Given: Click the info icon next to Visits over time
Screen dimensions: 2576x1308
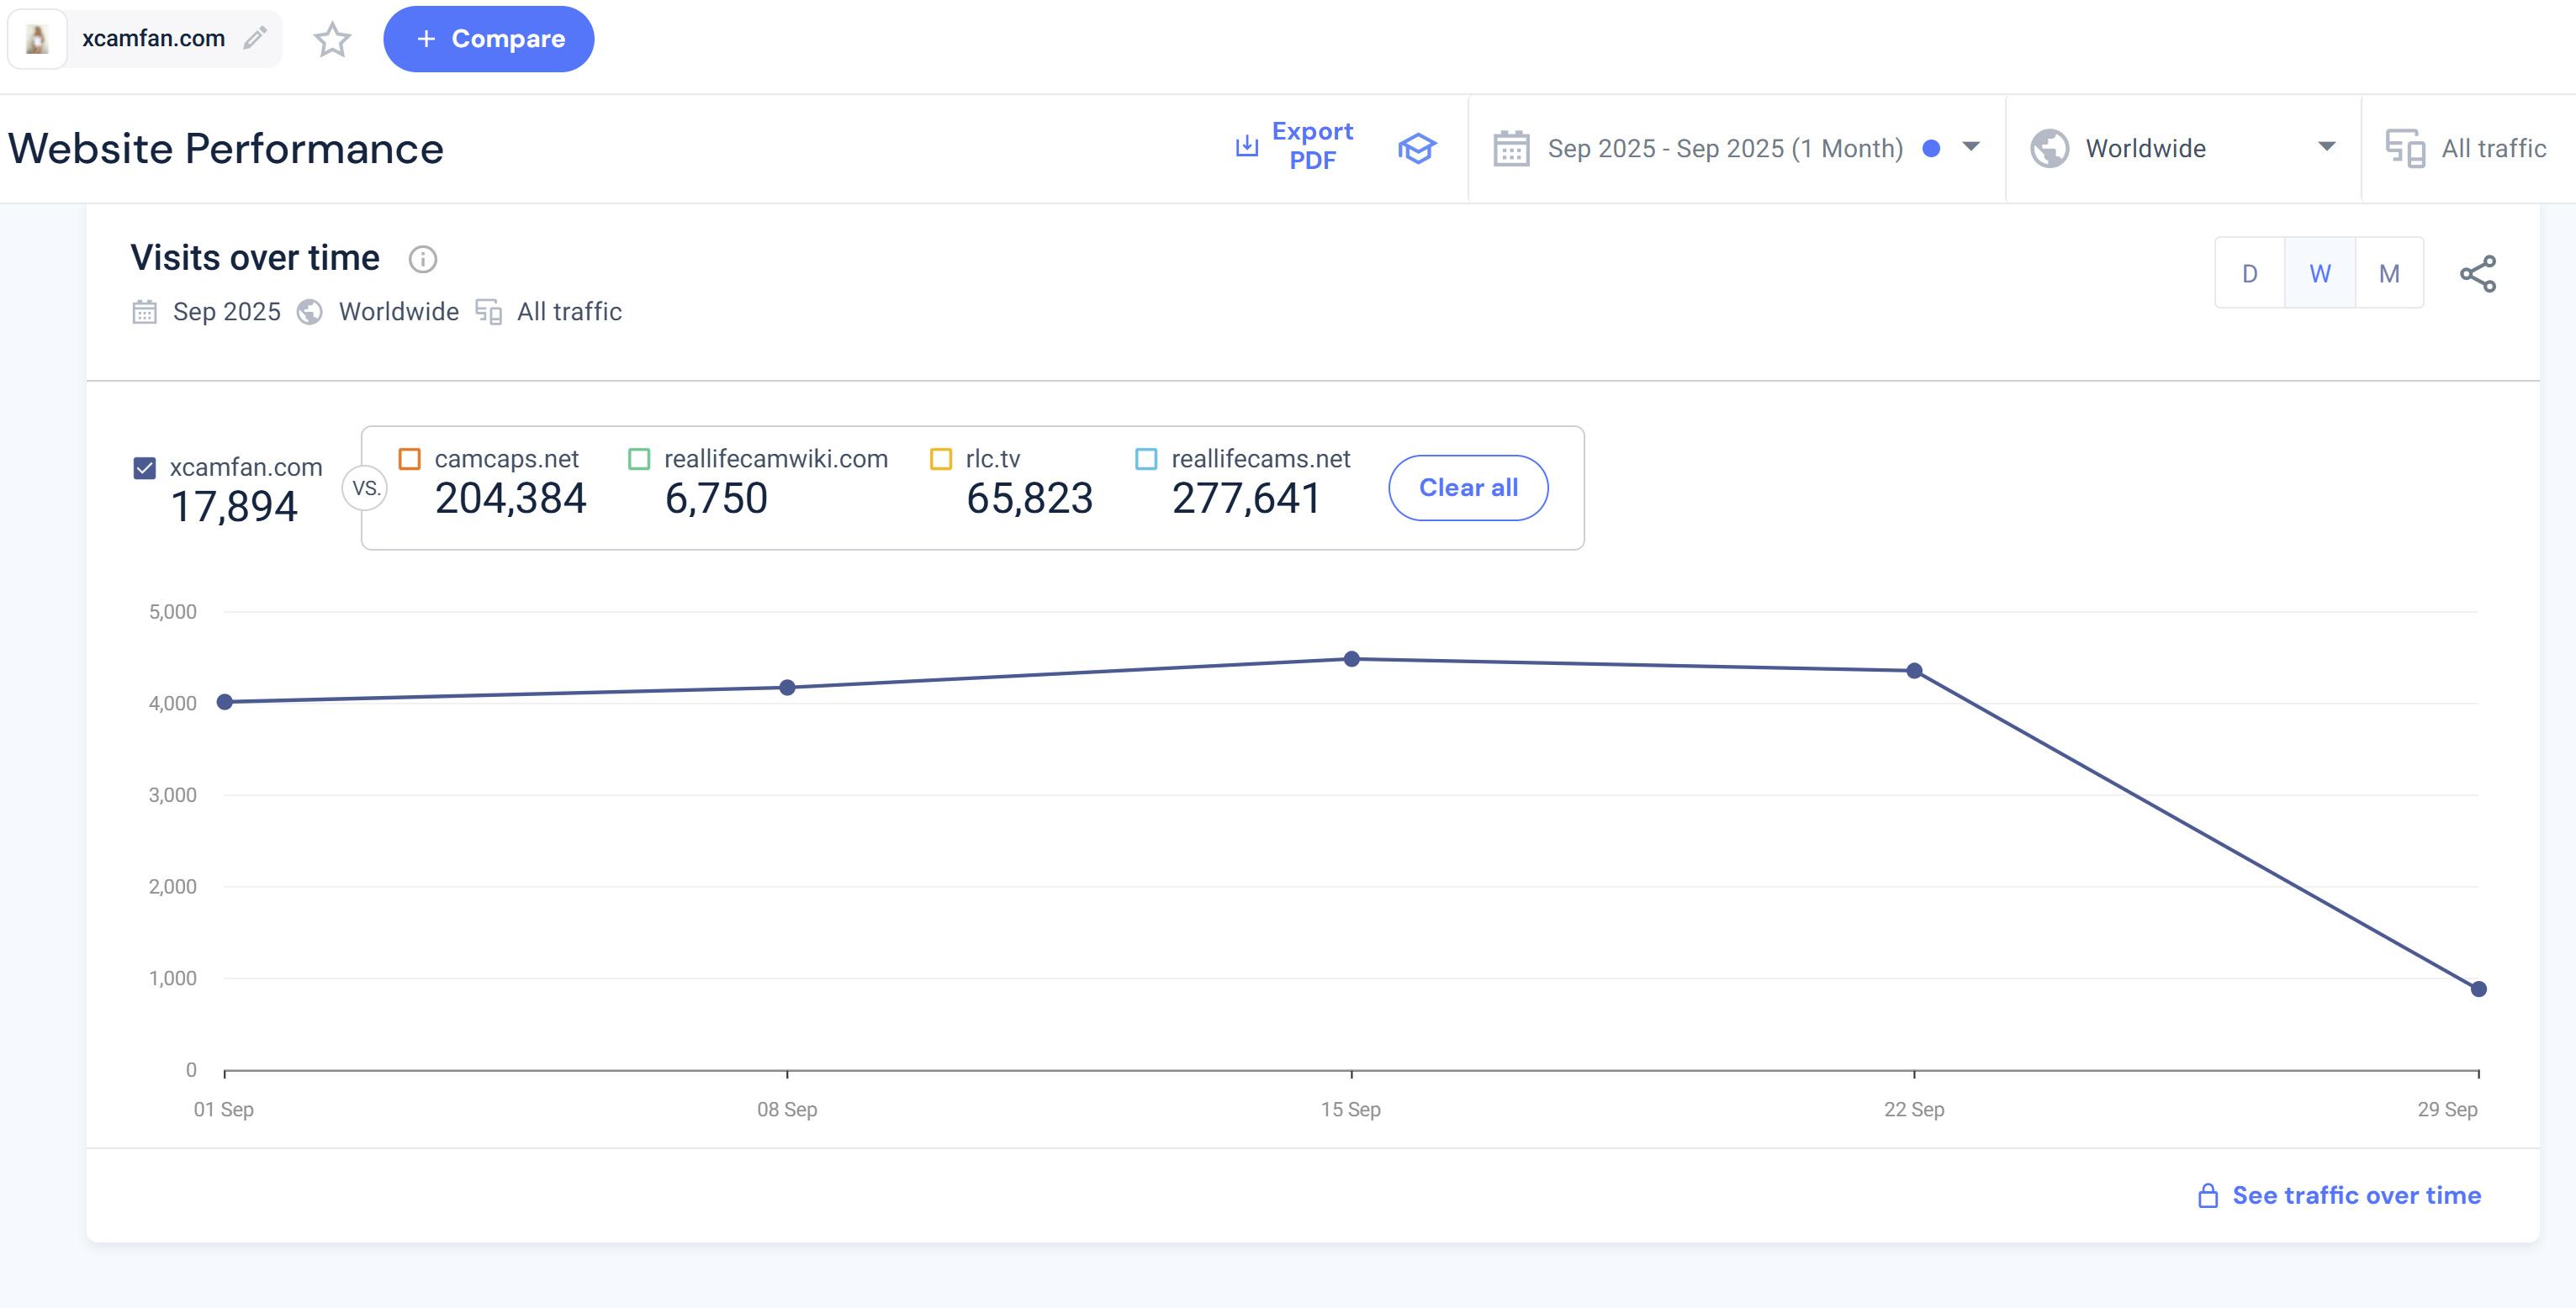Looking at the screenshot, I should (x=423, y=260).
